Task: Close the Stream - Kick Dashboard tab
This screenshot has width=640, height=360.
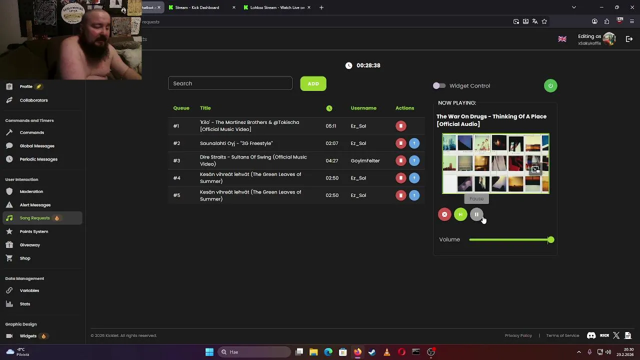Action: click(x=233, y=7)
